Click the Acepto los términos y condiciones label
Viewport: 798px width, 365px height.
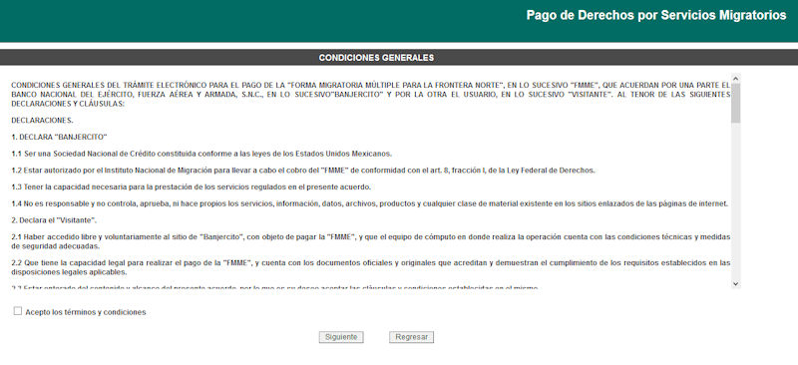pos(86,312)
